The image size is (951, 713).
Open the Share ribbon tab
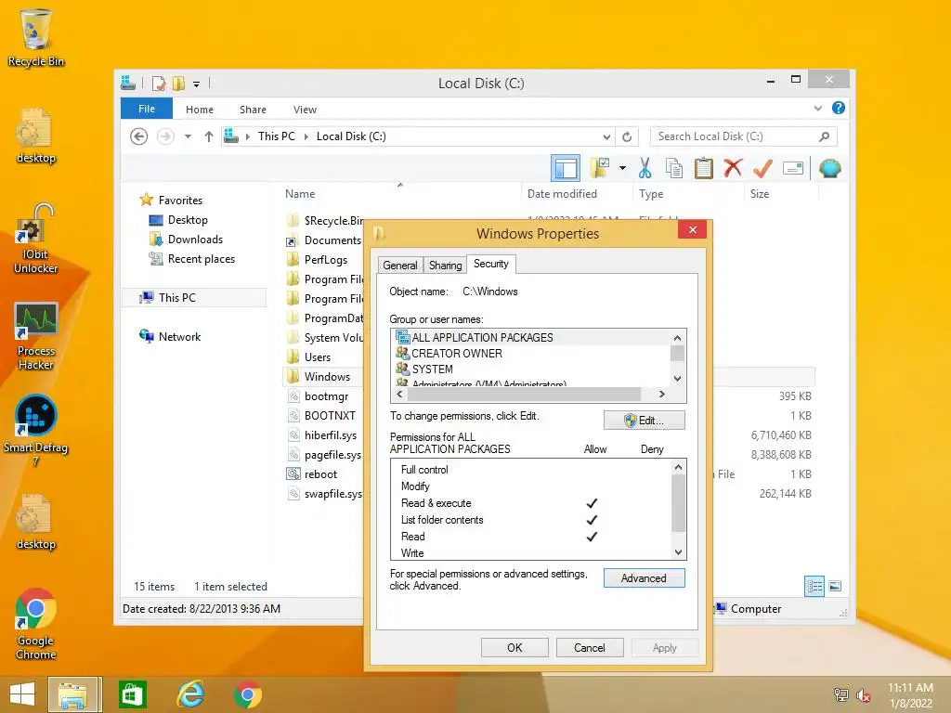point(253,110)
